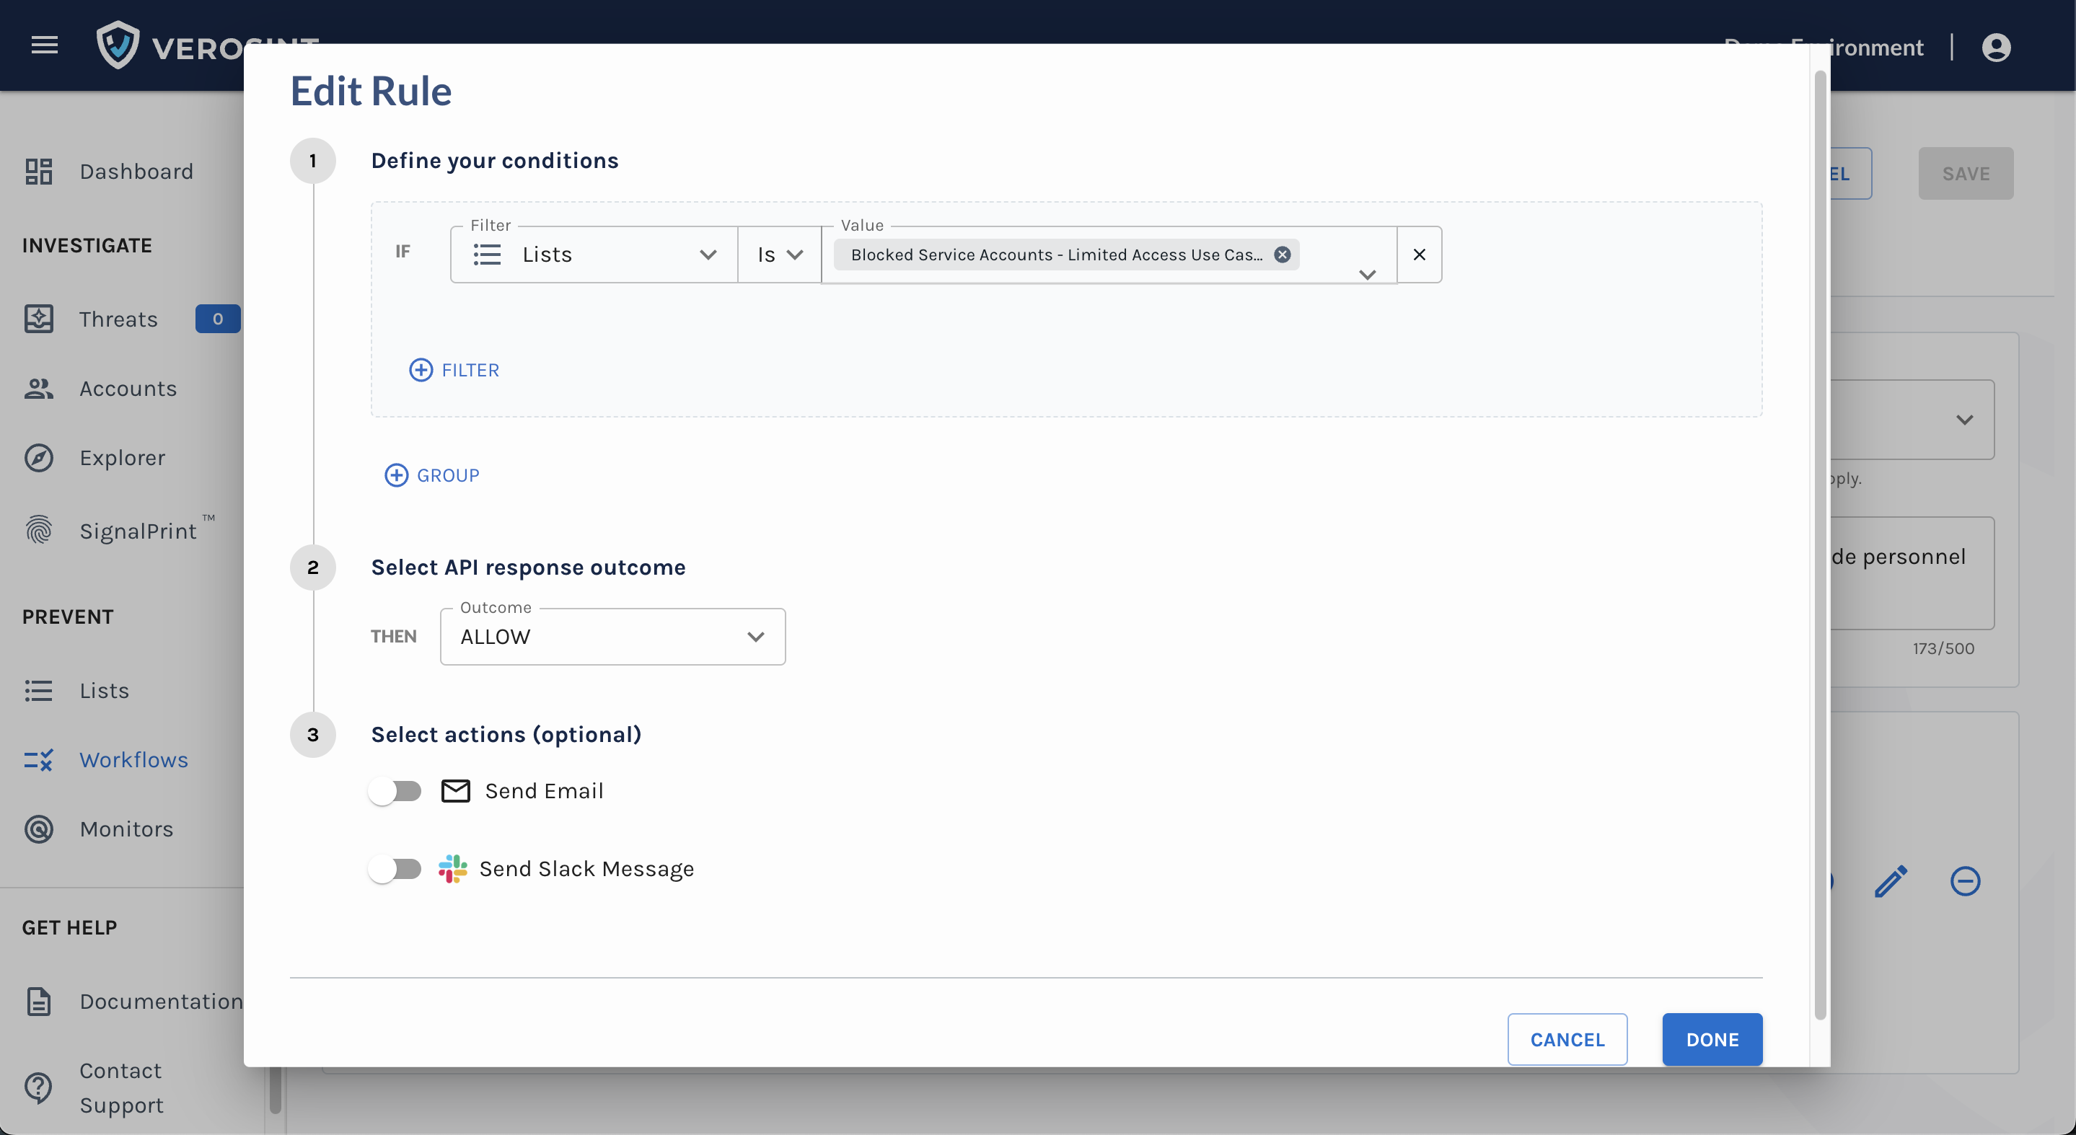Screen dimensions: 2076x1135
Task: Click the Threats count badge 0
Action: (218, 319)
